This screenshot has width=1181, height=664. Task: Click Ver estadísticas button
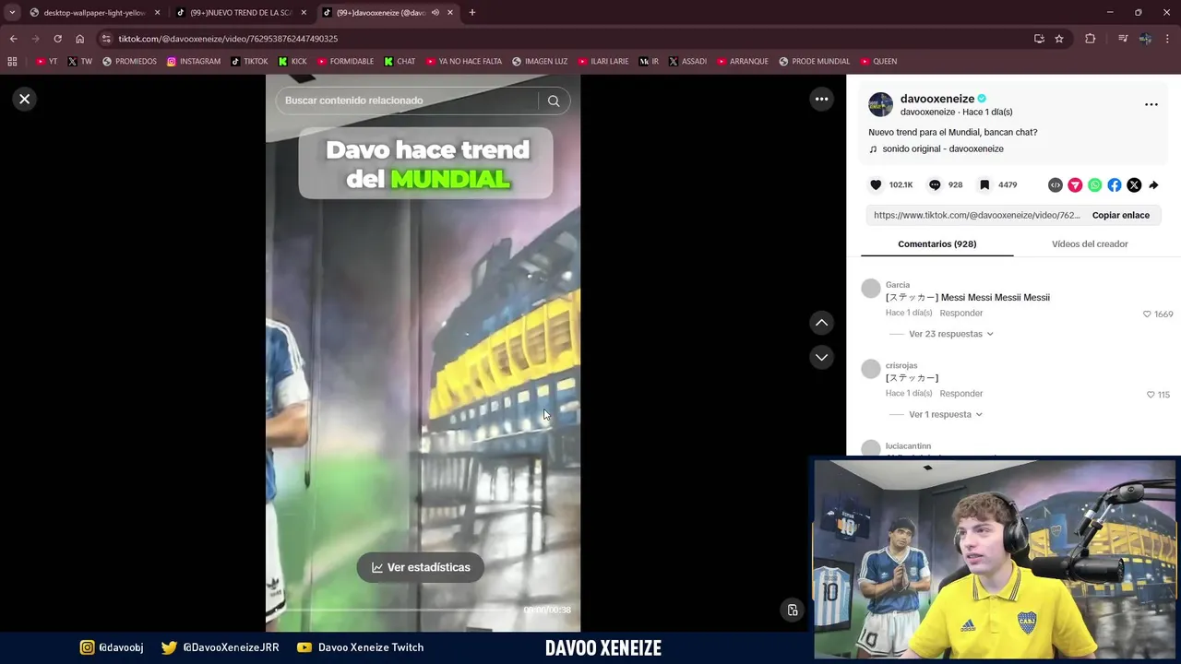pyautogui.click(x=421, y=567)
